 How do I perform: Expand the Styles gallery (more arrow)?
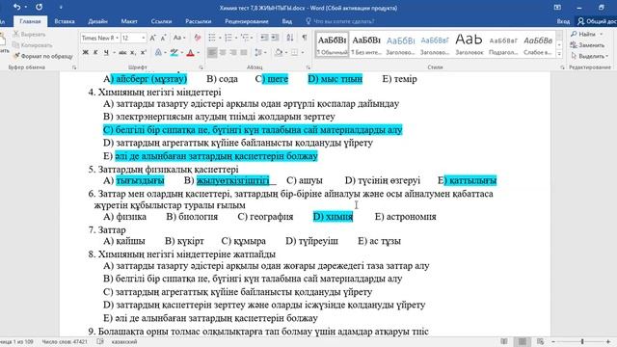click(559, 54)
